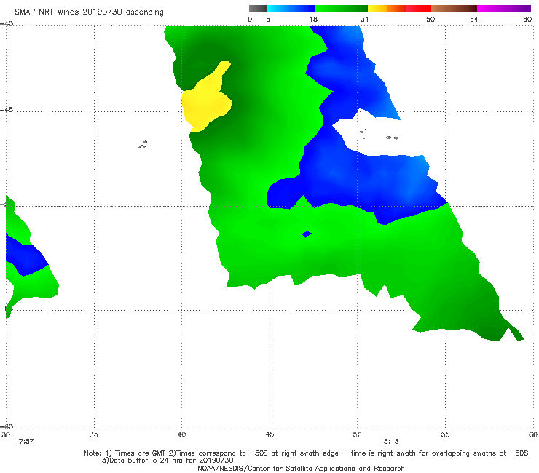The width and height of the screenshot is (539, 473).
Task: Click the colorbar label "80"
Action: click(527, 19)
